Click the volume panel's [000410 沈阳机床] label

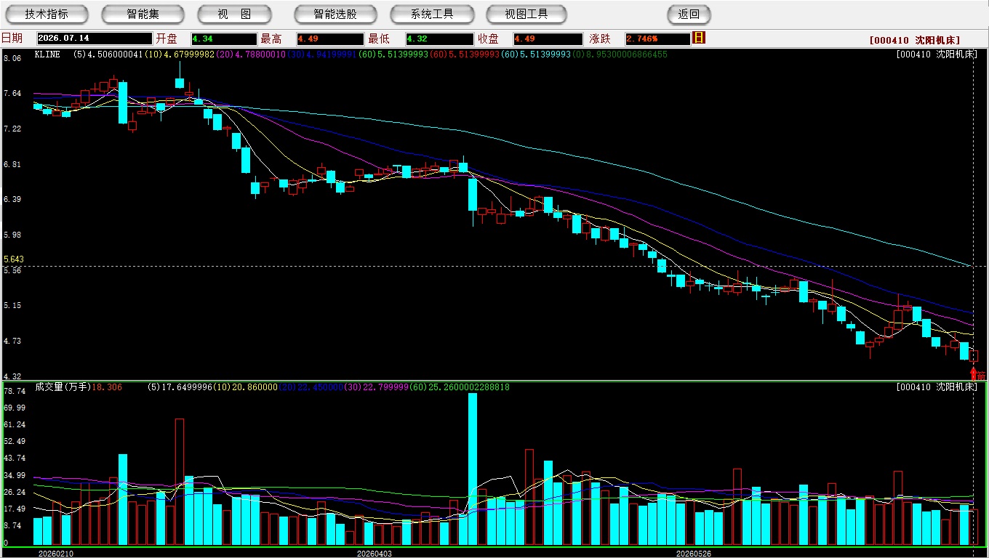tap(937, 387)
